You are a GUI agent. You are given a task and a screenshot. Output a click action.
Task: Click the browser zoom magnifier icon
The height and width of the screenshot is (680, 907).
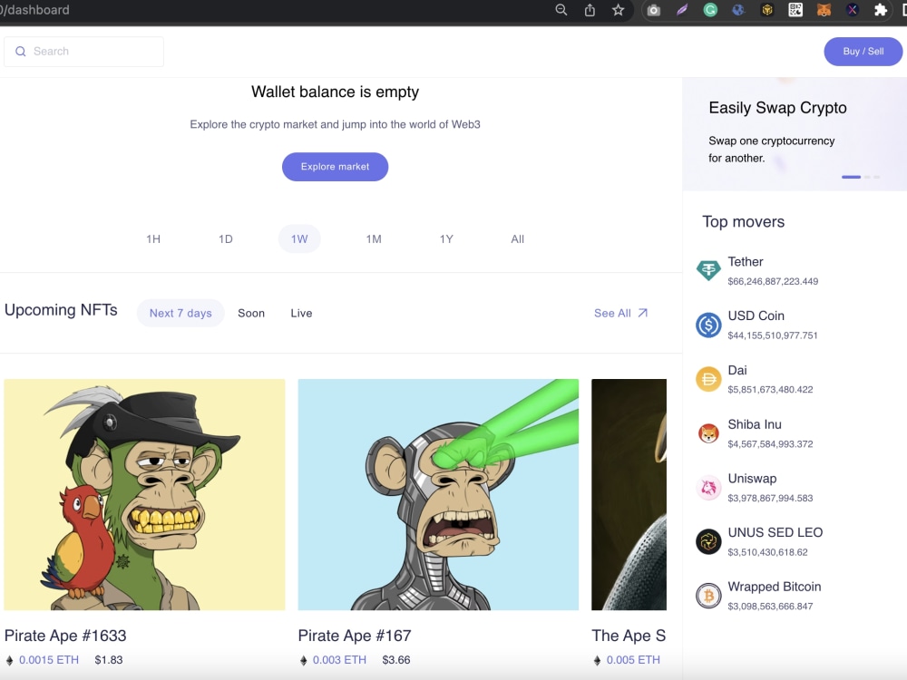561,10
